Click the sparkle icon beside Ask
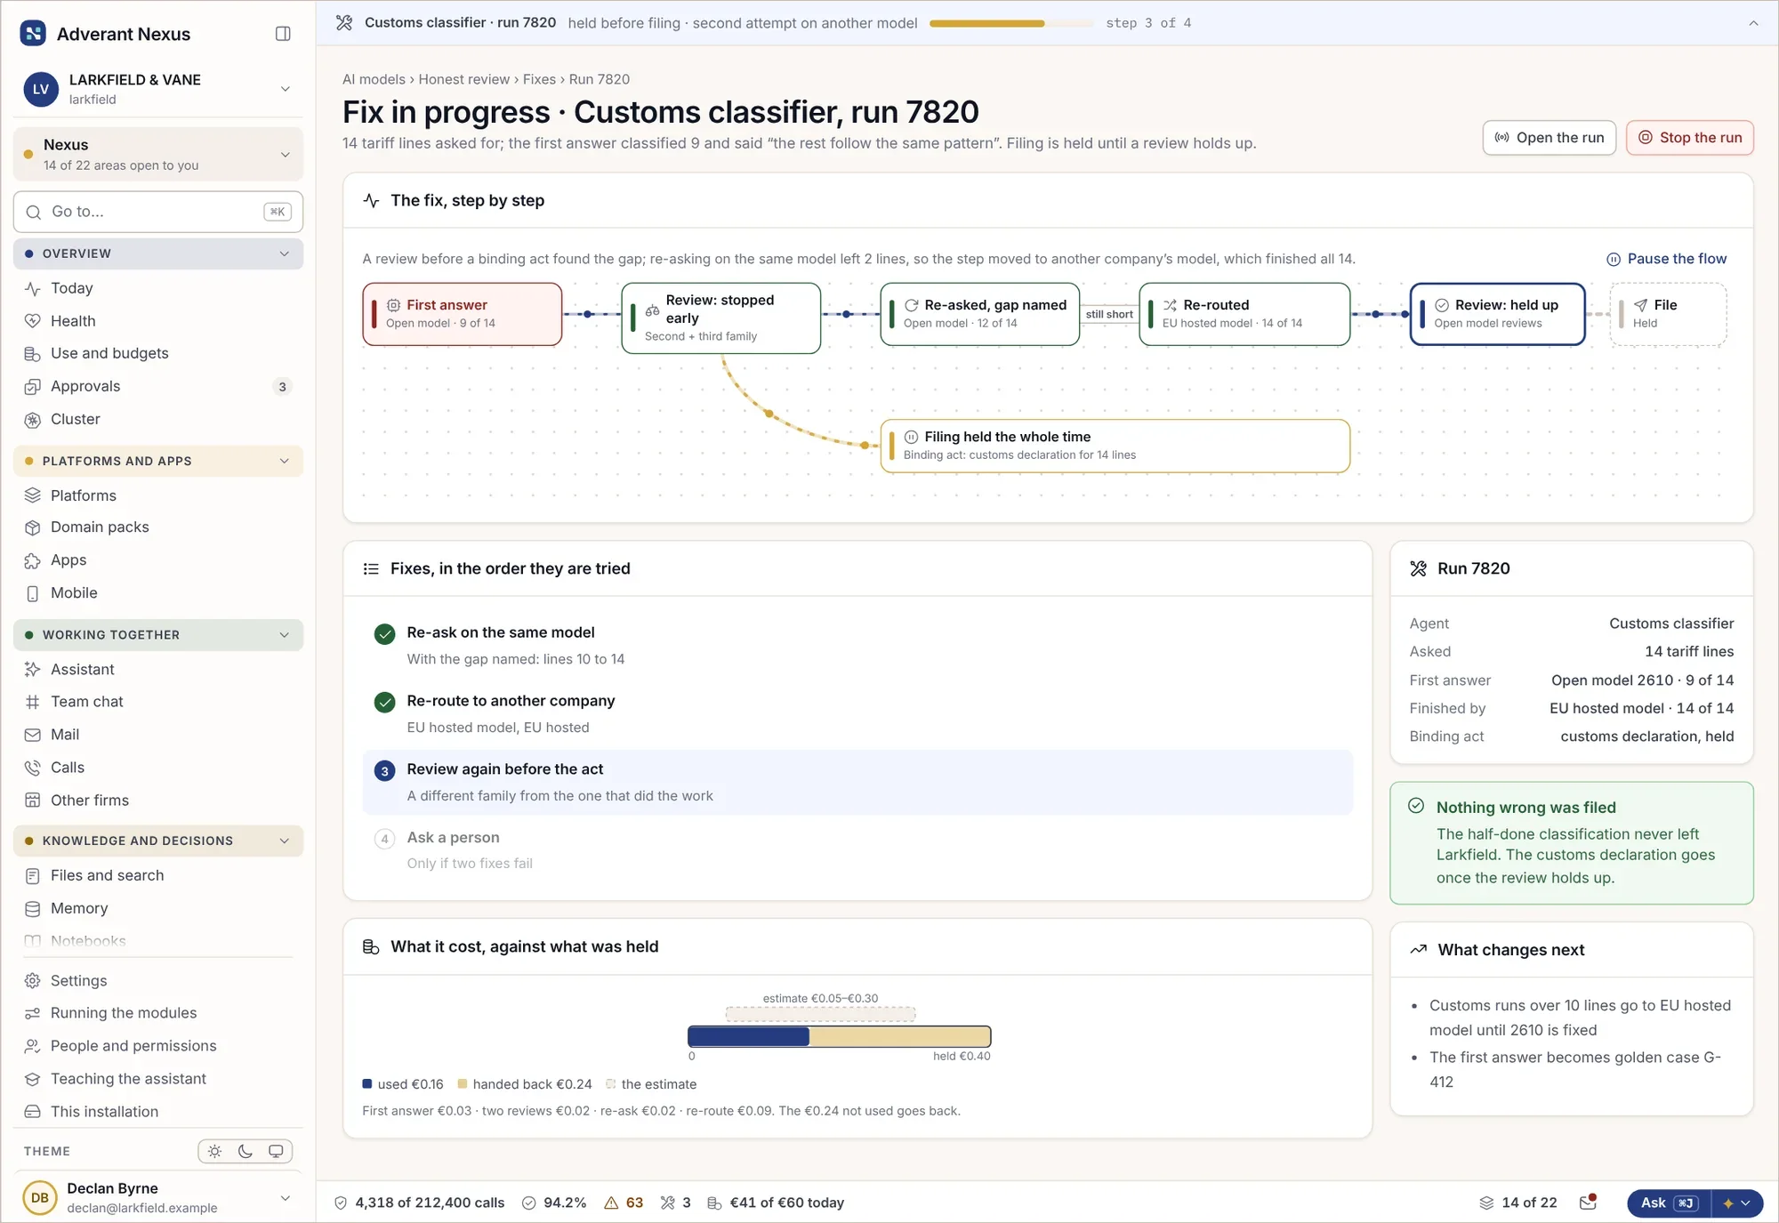Screen dimensions: 1779x1223 coord(1728,1203)
